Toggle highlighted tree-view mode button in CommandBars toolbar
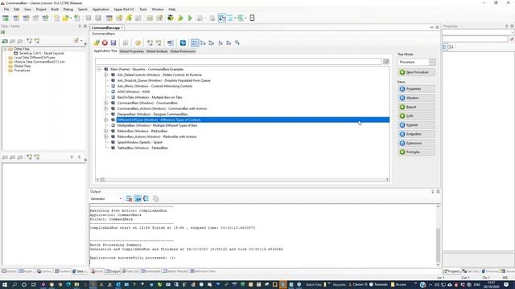The height and width of the screenshot is (289, 515). tap(195, 43)
